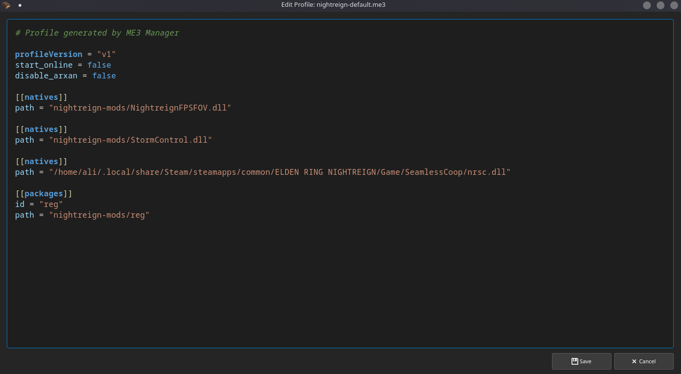Click the pin dot in title bar
Image resolution: width=681 pixels, height=374 pixels.
(20, 5)
